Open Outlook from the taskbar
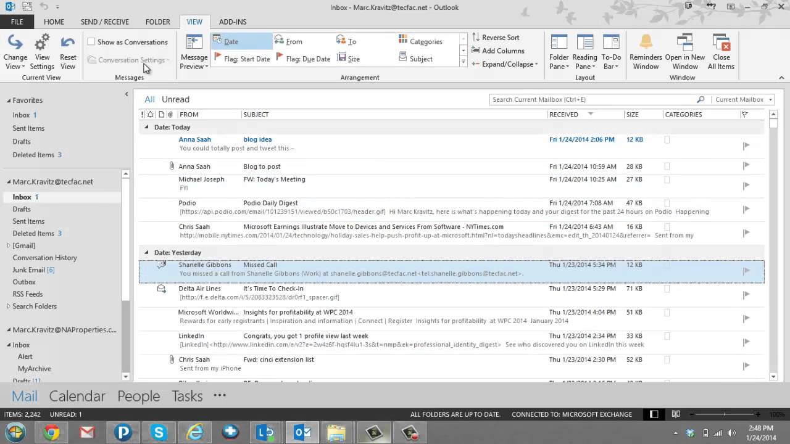 [x=302, y=432]
